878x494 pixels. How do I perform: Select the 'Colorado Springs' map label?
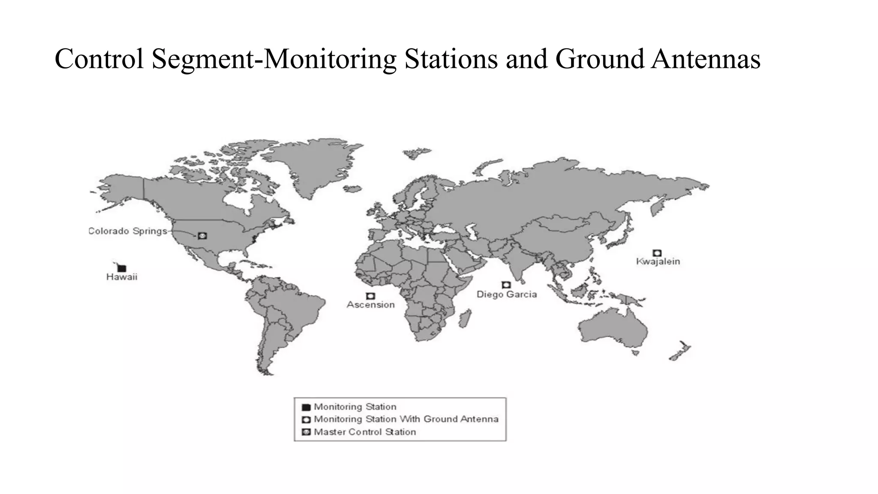[128, 231]
